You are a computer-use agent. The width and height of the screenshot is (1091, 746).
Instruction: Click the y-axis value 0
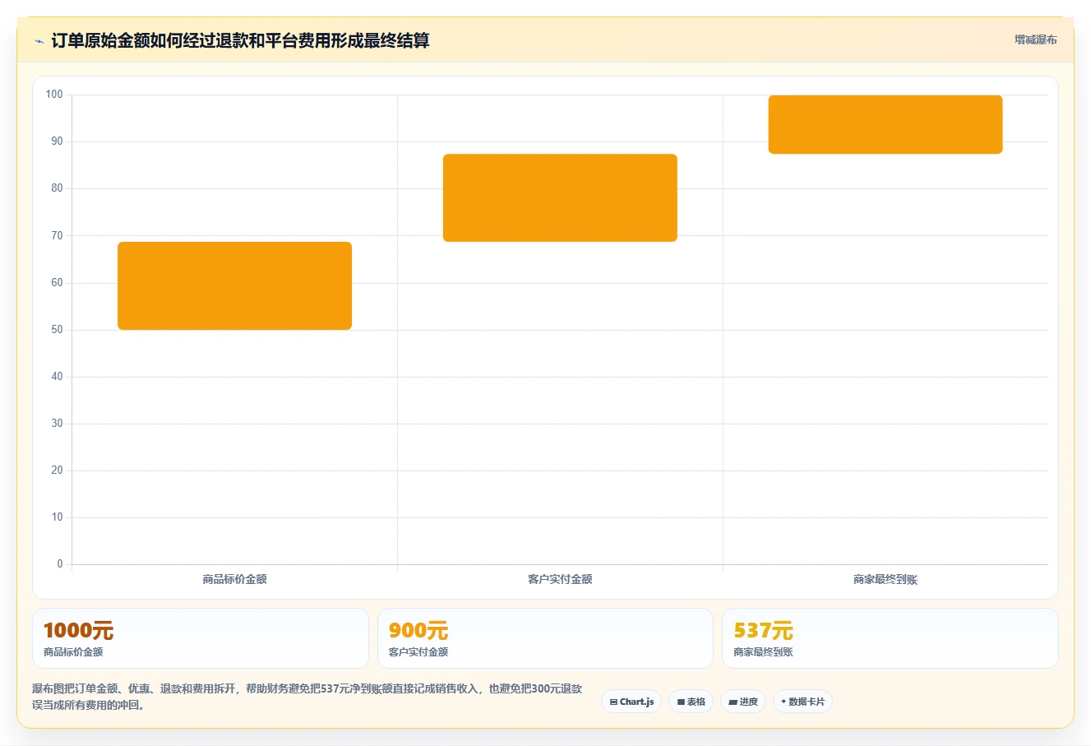point(60,564)
